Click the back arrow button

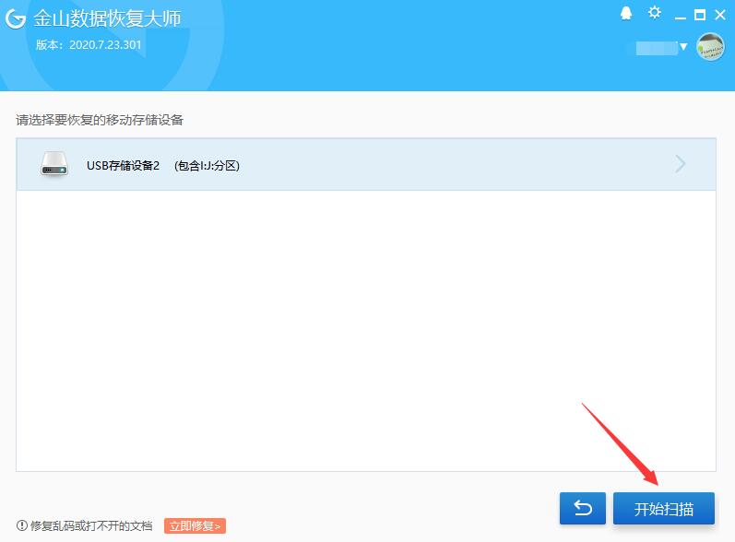click(583, 508)
